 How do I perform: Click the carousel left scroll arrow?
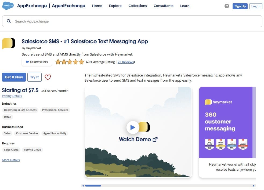[x=83, y=186]
